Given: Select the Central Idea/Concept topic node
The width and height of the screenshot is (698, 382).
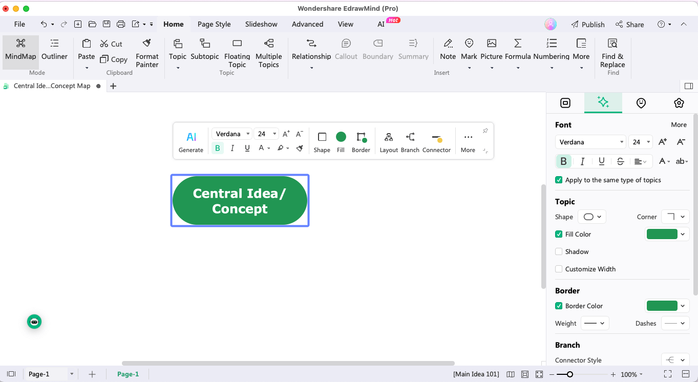Looking at the screenshot, I should point(240,201).
